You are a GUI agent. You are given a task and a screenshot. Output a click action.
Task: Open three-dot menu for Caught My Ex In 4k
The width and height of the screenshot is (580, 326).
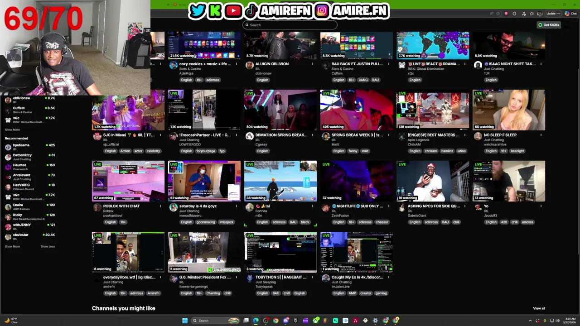[x=388, y=277]
